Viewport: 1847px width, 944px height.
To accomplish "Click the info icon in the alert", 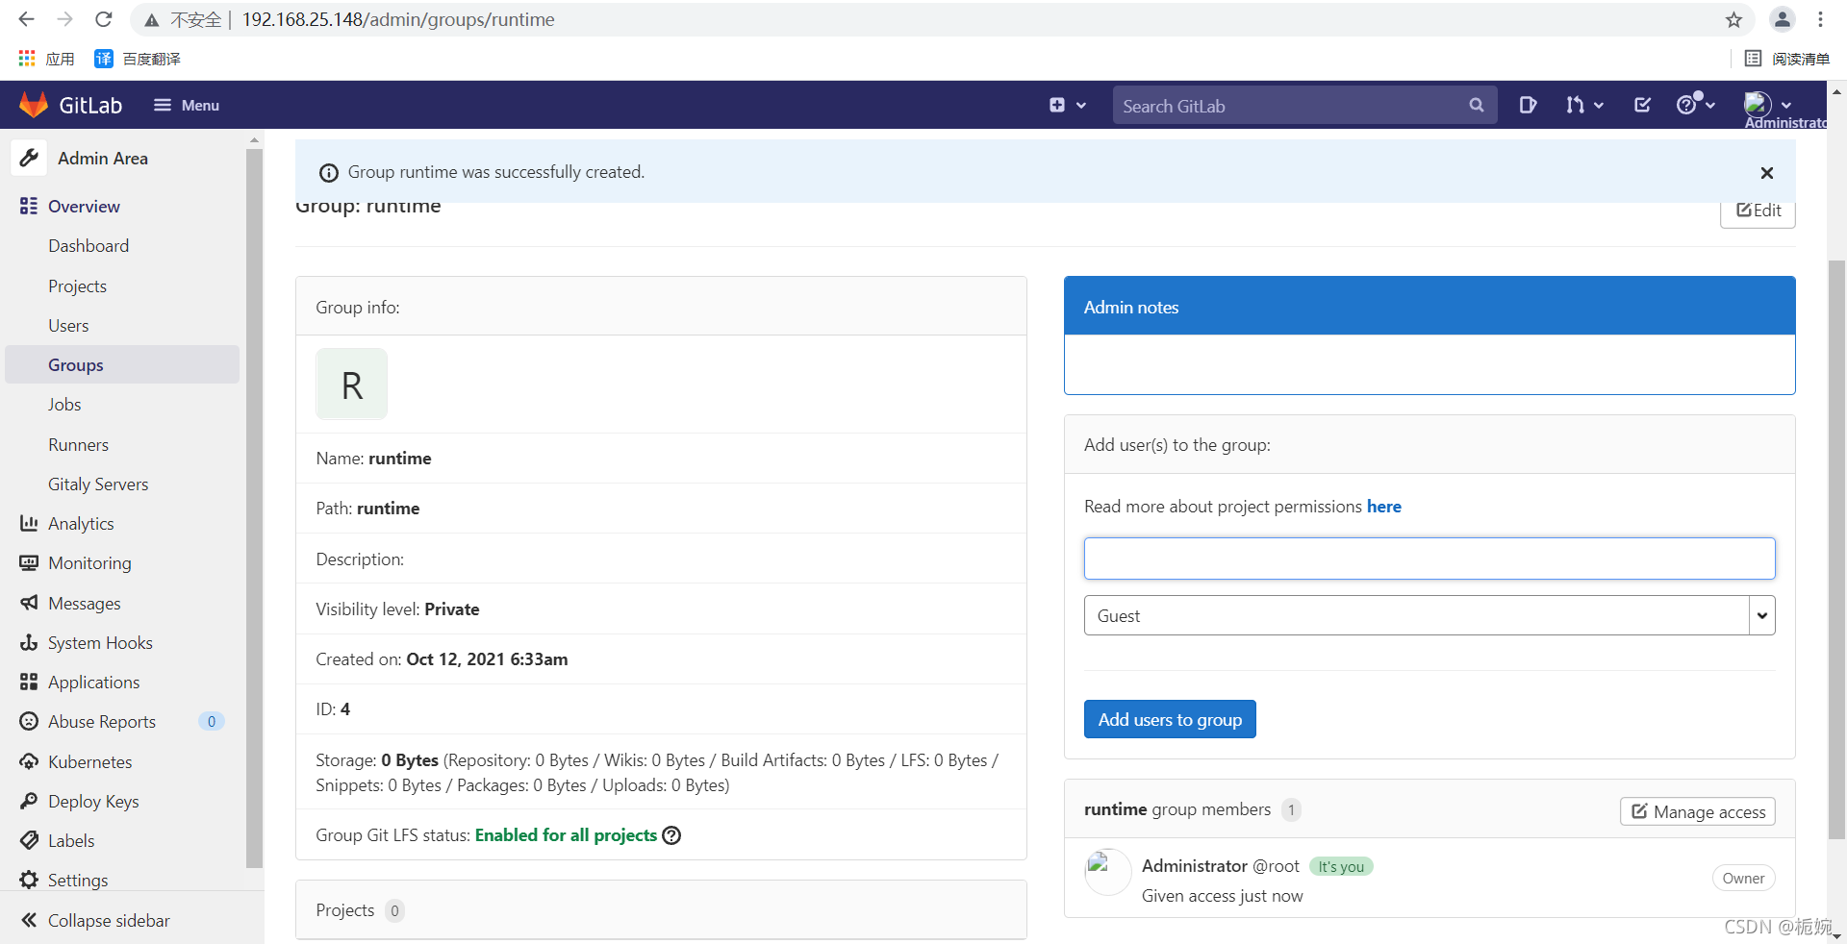I will click(329, 173).
